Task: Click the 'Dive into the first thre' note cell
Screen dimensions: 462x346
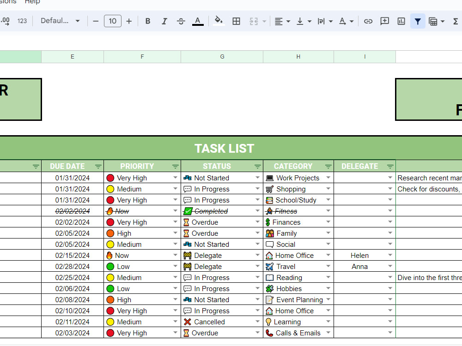Action: (x=429, y=278)
